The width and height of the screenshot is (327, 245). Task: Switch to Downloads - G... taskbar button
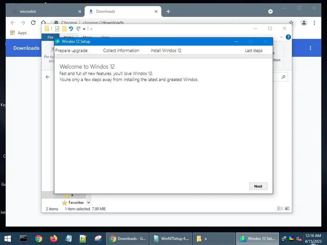[x=127, y=239]
